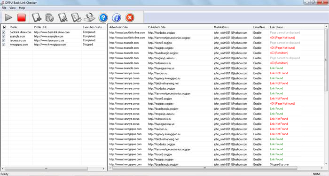Uncheck the kwrogiqwo.com profile checkbox
This screenshot has height=176, width=329.
point(4,45)
